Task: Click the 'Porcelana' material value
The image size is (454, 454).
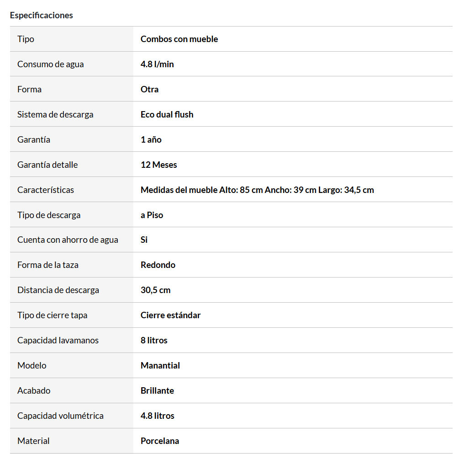Action: tap(159, 441)
